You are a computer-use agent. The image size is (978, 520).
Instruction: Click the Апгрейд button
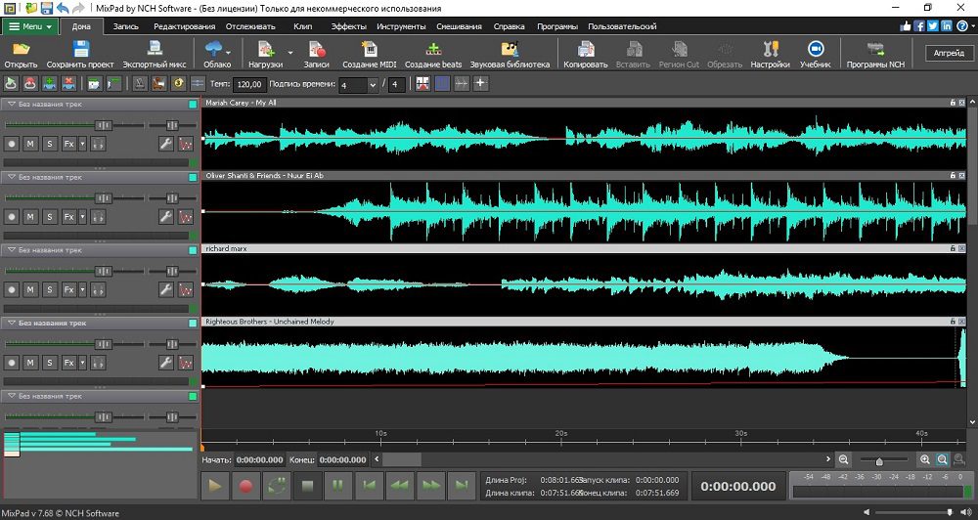click(x=949, y=53)
